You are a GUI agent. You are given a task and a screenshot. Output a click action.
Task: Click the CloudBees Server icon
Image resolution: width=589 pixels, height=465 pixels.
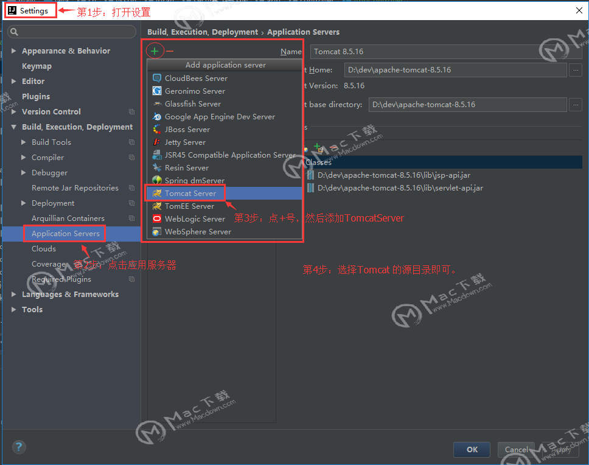(156, 78)
